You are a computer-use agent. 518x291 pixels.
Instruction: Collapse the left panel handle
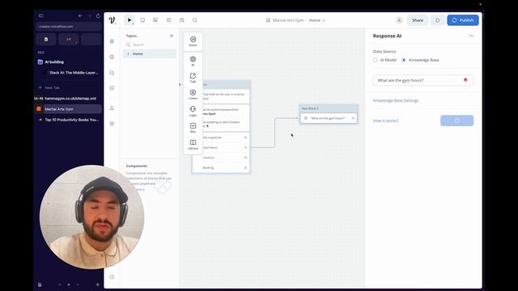pos(180,84)
